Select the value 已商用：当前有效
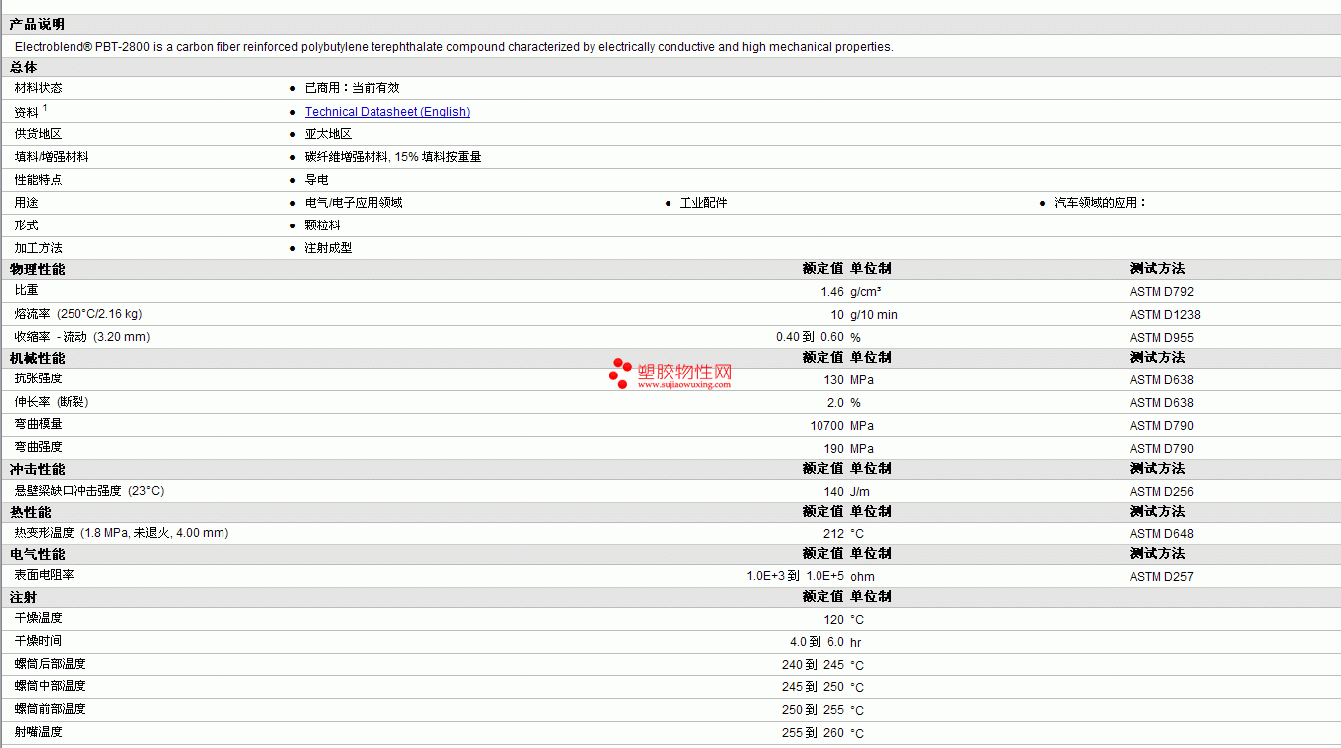Screen dimensions: 1341x748 coord(353,88)
